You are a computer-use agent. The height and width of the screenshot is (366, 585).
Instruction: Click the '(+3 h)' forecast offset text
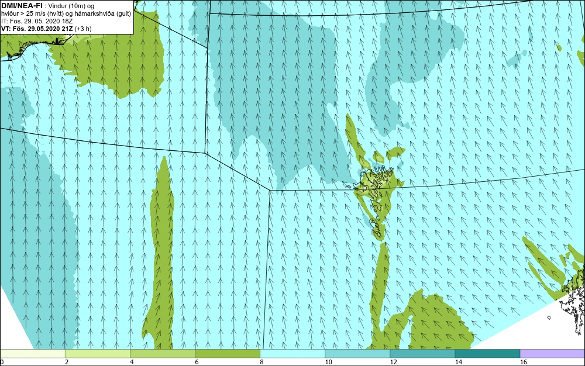[x=83, y=29]
